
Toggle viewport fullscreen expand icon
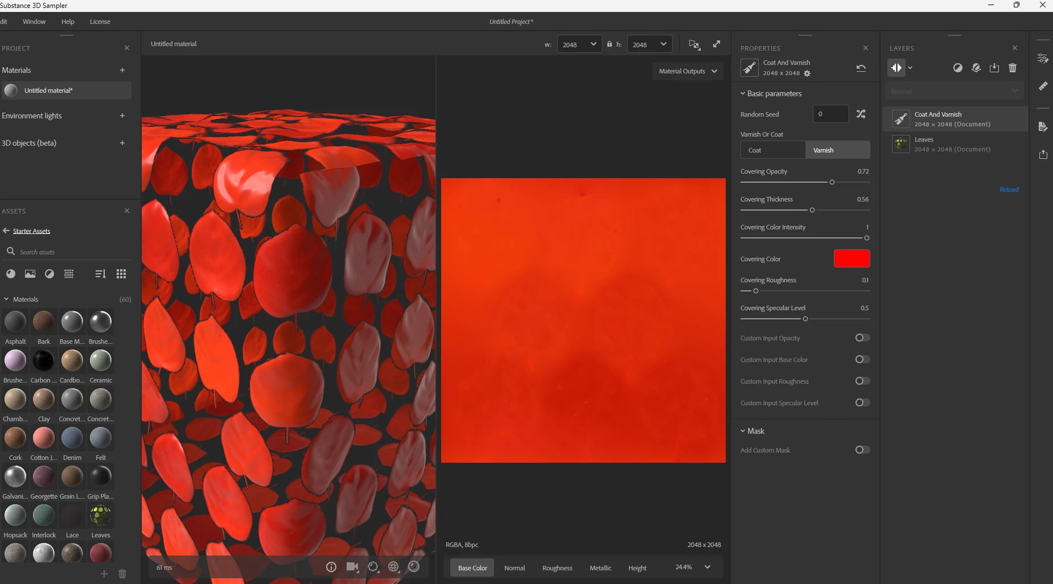click(717, 44)
